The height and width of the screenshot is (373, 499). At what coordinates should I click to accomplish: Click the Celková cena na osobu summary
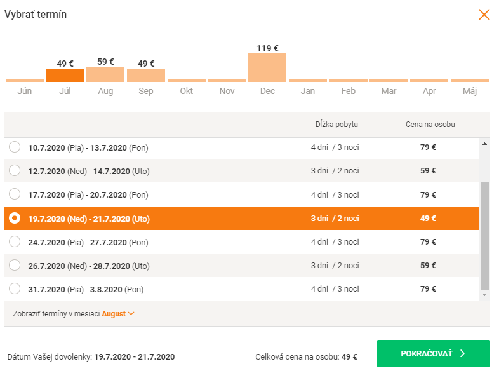(x=306, y=357)
